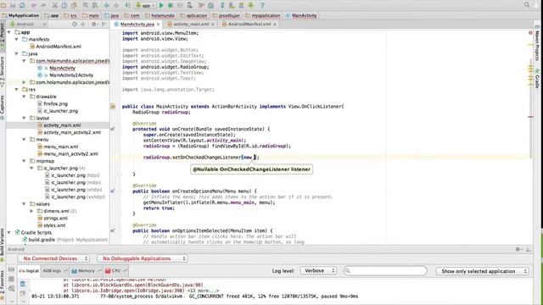
Task: Select menu_main.xml in menu folder
Action: 60,147
